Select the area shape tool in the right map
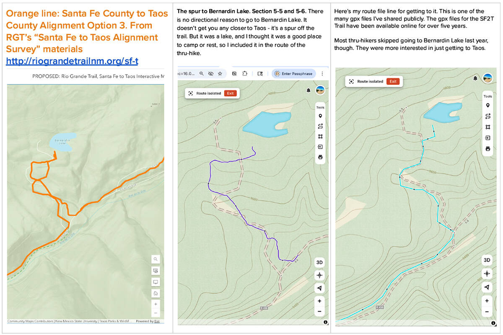Image resolution: width=503 pixels, height=335 pixels. [487, 127]
